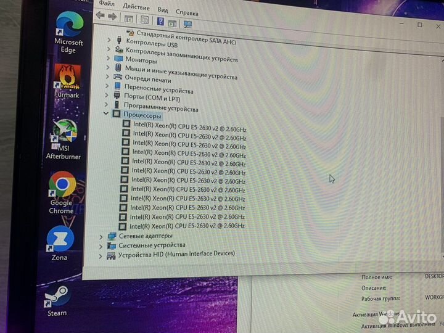Click the printer icon beside Очереди печати
The height and width of the screenshot is (333, 444).
click(118, 76)
